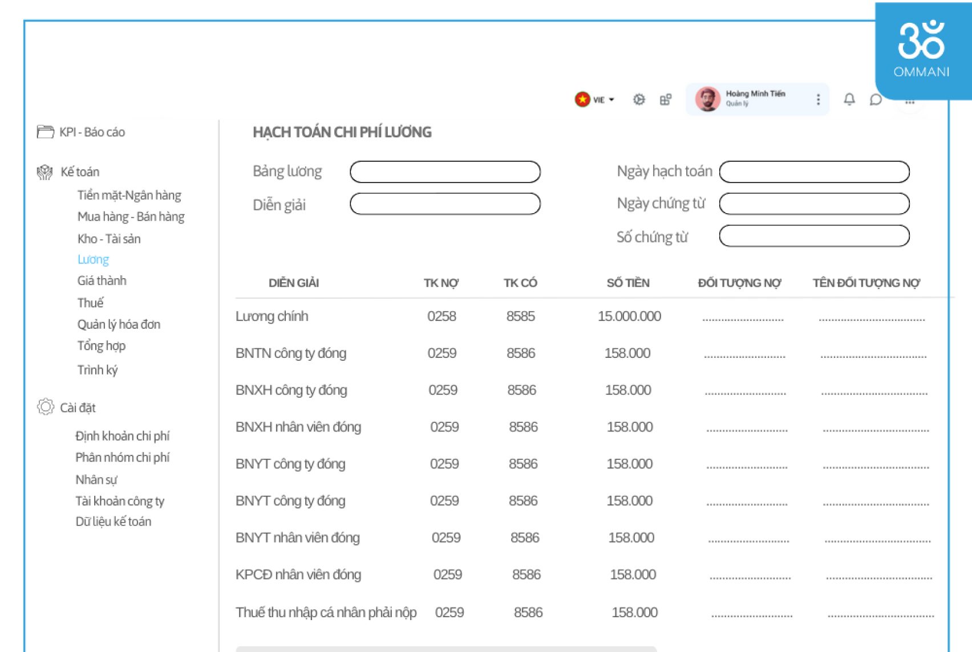Focus the Ngày hạch toán field
The height and width of the screenshot is (652, 972).
point(814,172)
